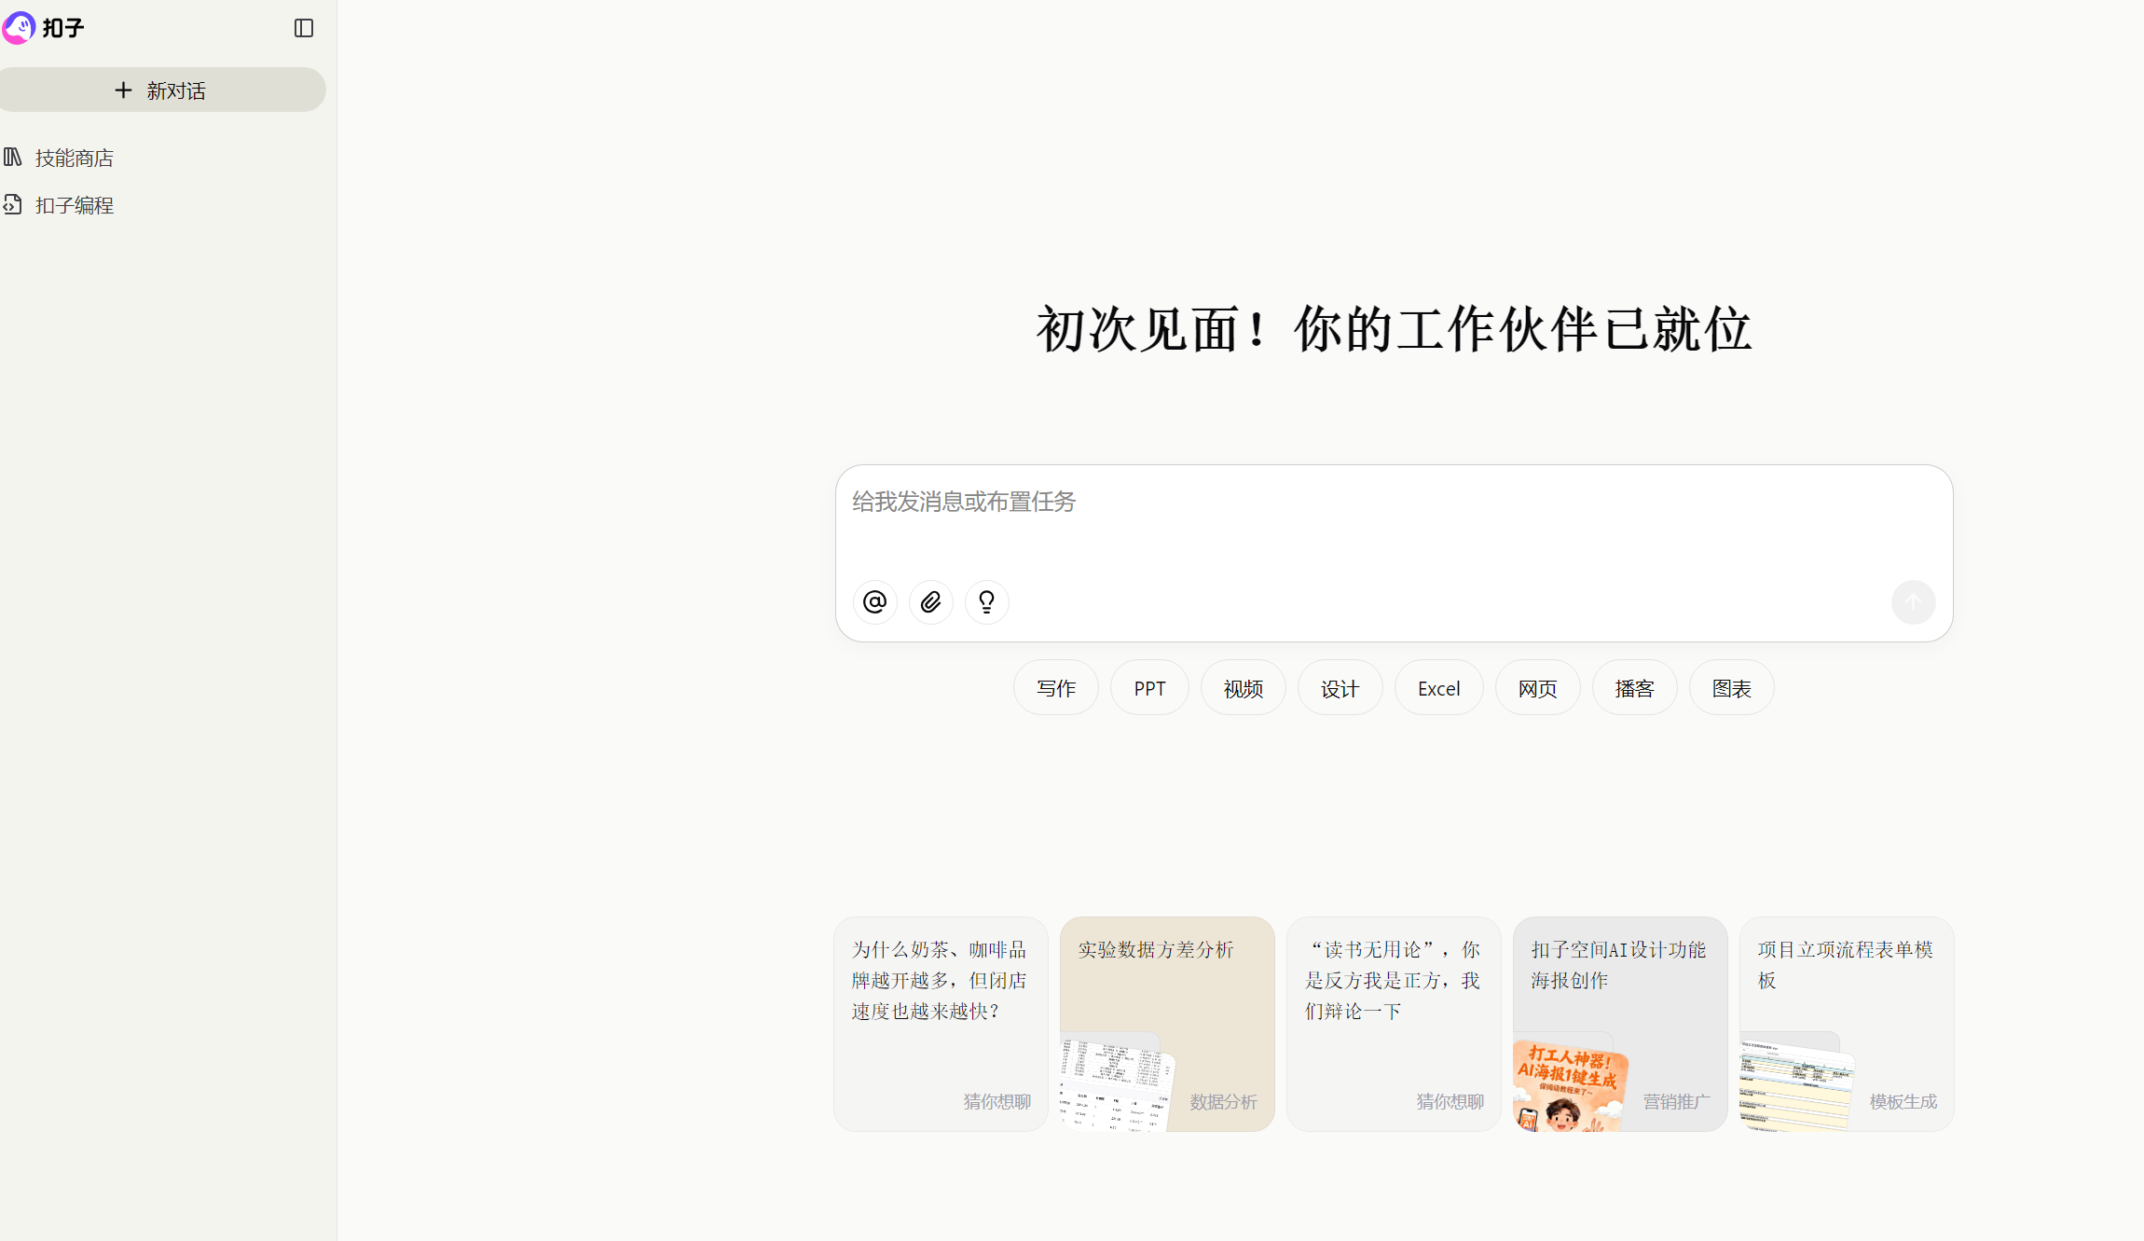Image resolution: width=2144 pixels, height=1241 pixels.
Task: Select the PPT skill shortcut
Action: pyautogui.click(x=1149, y=687)
